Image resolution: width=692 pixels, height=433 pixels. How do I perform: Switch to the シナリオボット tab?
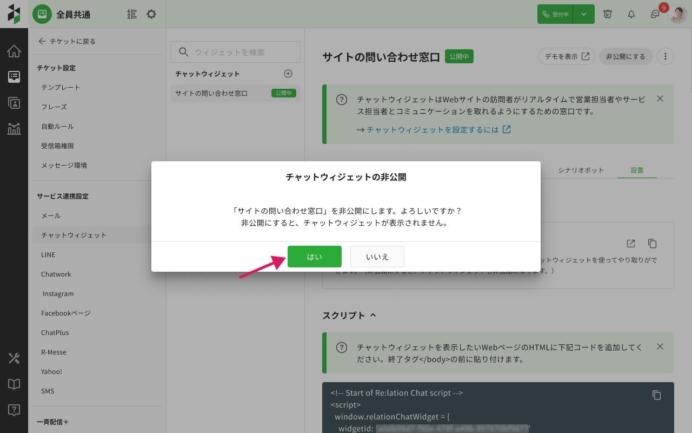tap(581, 170)
